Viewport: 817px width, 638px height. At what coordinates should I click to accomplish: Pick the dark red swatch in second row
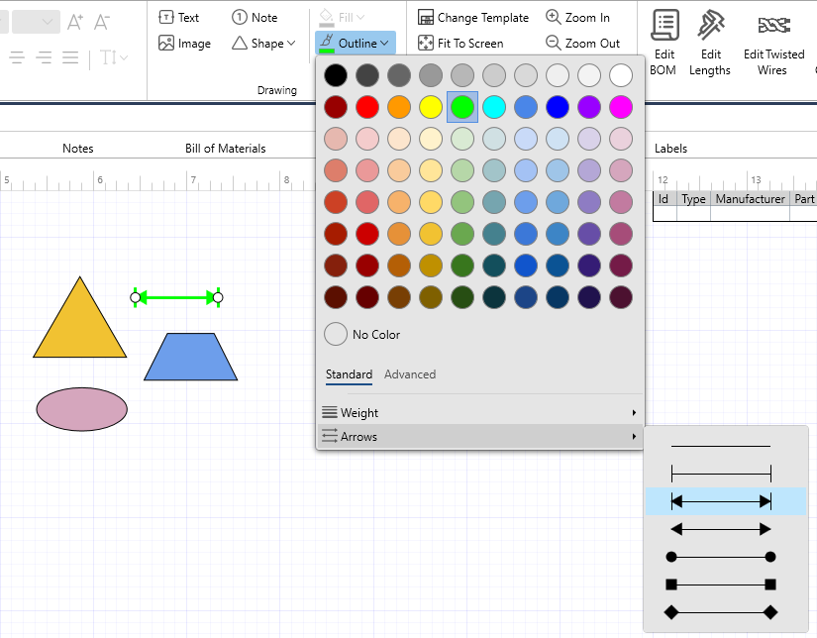(x=336, y=107)
